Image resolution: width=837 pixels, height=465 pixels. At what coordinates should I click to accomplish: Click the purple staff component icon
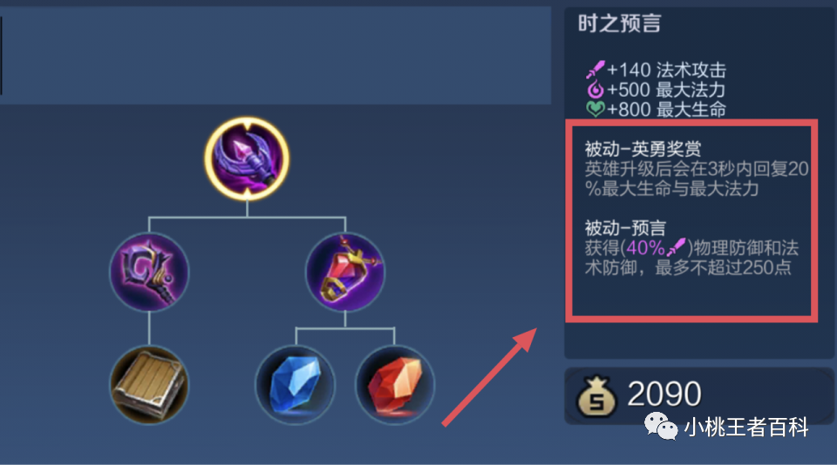click(x=149, y=272)
